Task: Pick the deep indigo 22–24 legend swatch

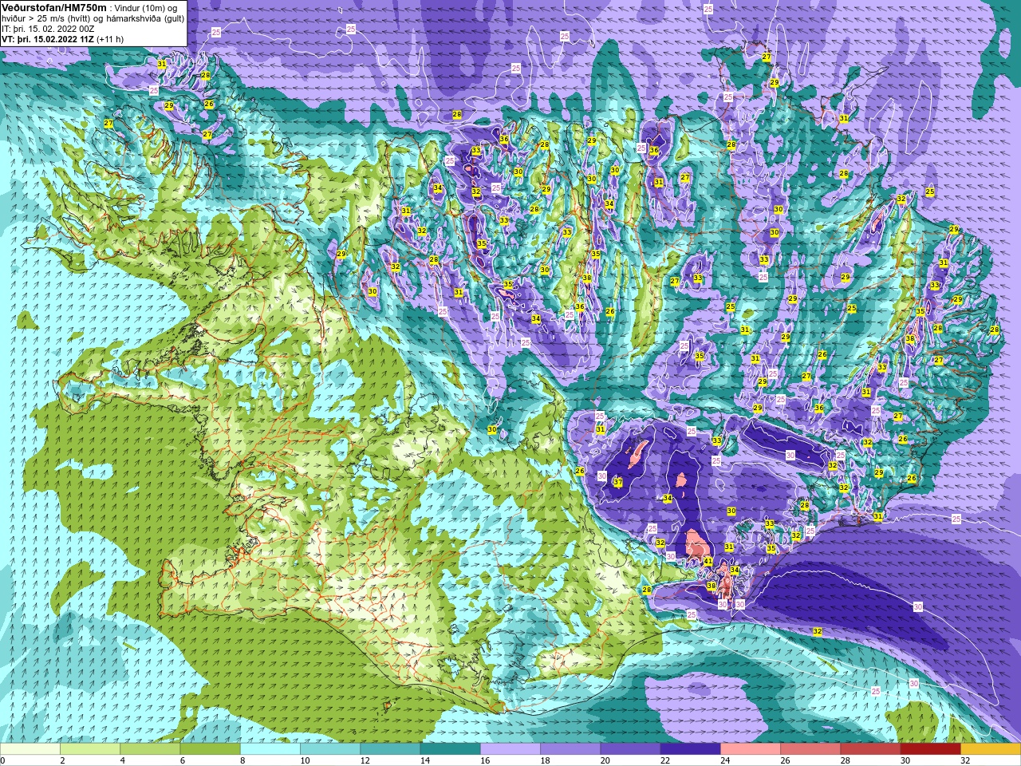Action: 691,749
